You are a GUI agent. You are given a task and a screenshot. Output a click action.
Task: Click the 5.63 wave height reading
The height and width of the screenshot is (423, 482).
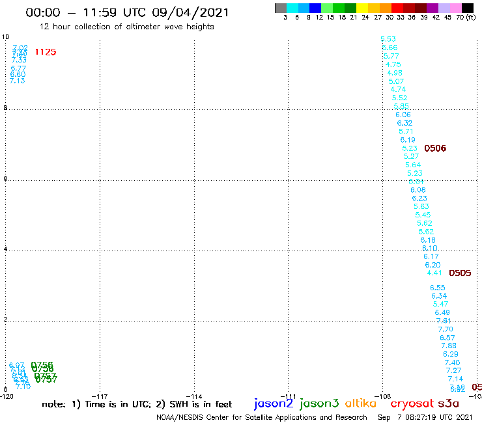(x=421, y=206)
